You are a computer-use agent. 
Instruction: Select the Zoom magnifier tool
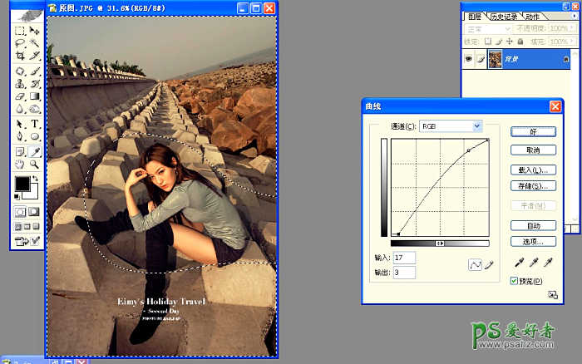(x=35, y=165)
